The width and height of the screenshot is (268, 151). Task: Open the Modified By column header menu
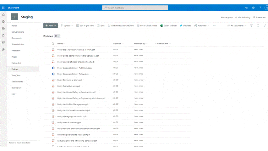[140, 44]
